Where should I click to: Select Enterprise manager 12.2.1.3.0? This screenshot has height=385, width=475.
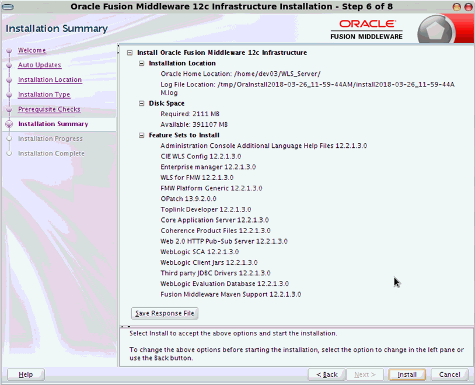click(208, 167)
